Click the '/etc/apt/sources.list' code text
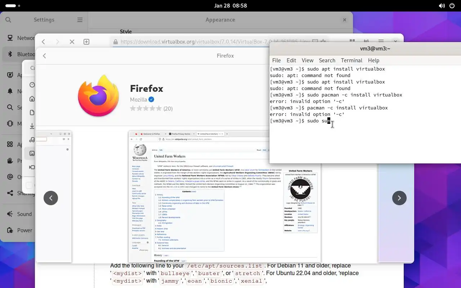This screenshot has width=461, height=288. (225, 266)
